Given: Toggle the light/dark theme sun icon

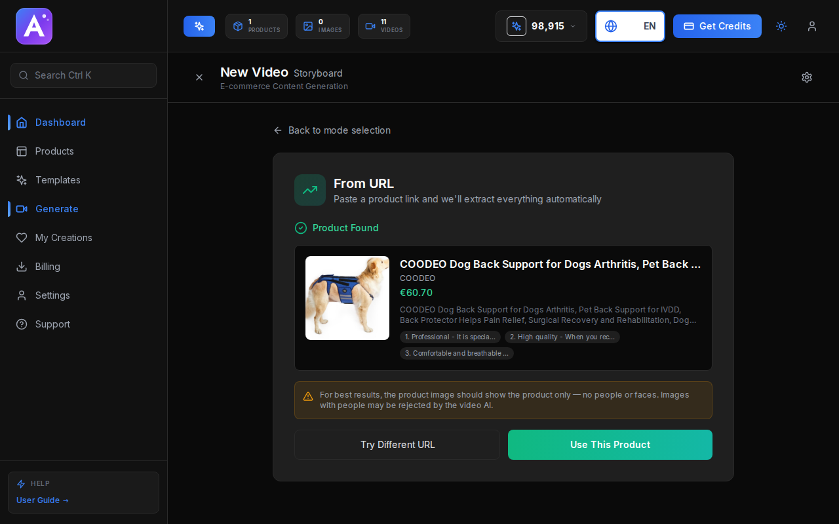Looking at the screenshot, I should pyautogui.click(x=781, y=26).
